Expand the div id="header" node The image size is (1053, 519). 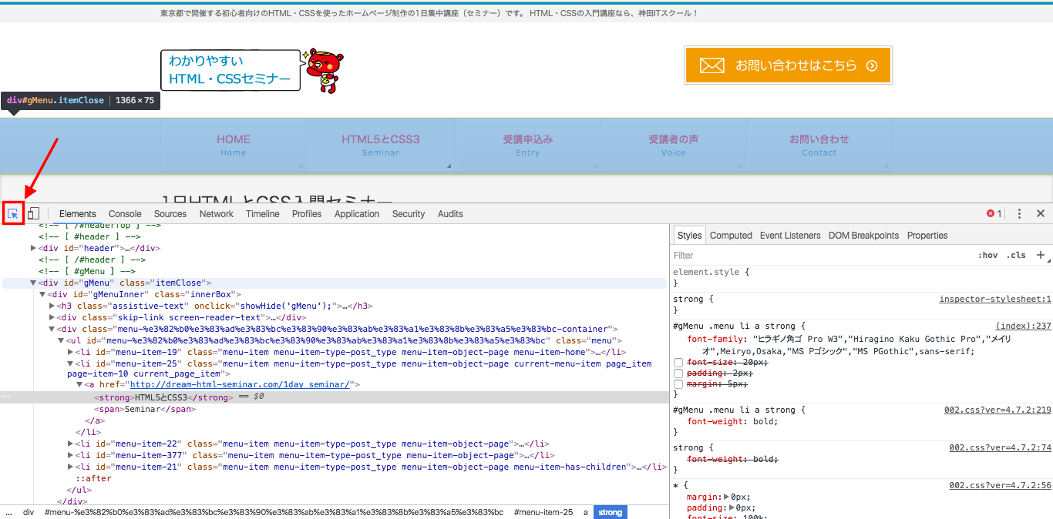[33, 248]
